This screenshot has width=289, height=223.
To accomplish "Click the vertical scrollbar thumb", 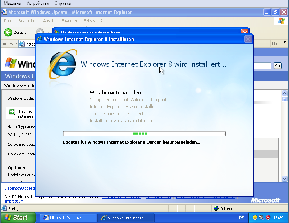I will pos(284,99).
